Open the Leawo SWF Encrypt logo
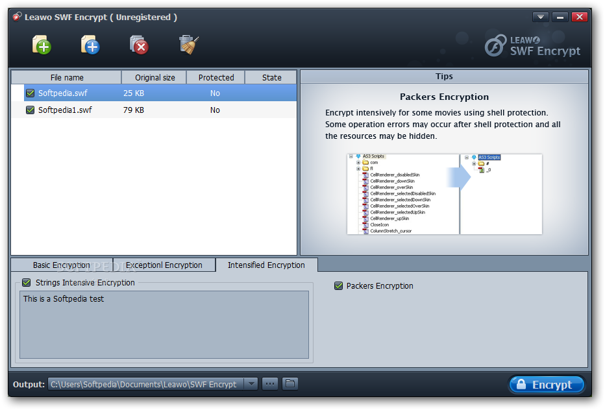605x410 pixels. (x=532, y=46)
